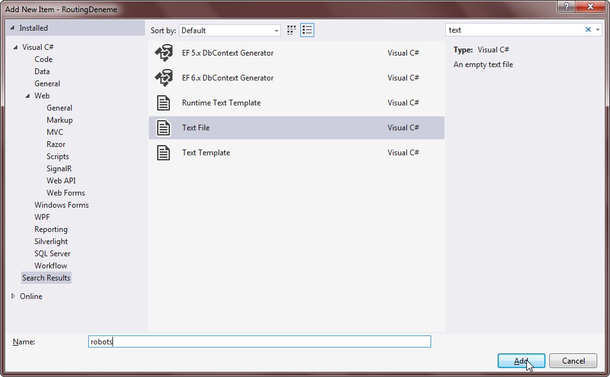Switch to medium icons view
This screenshot has height=377, width=610.
click(x=292, y=30)
